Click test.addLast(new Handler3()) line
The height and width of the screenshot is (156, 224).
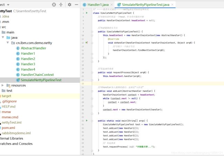click(x=121, y=135)
